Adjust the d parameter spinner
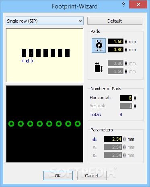The height and width of the screenshot is (187, 150). coord(125,139)
